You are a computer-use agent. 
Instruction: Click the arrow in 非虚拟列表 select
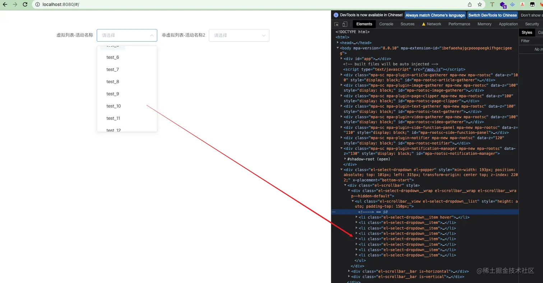tap(264, 35)
